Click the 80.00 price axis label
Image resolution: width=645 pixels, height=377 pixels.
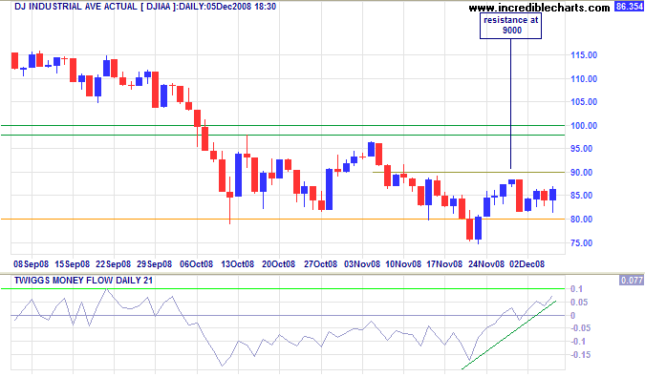pyautogui.click(x=581, y=220)
